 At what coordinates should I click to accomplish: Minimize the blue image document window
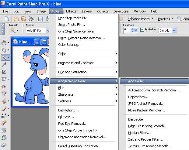pyautogui.click(x=37, y=42)
